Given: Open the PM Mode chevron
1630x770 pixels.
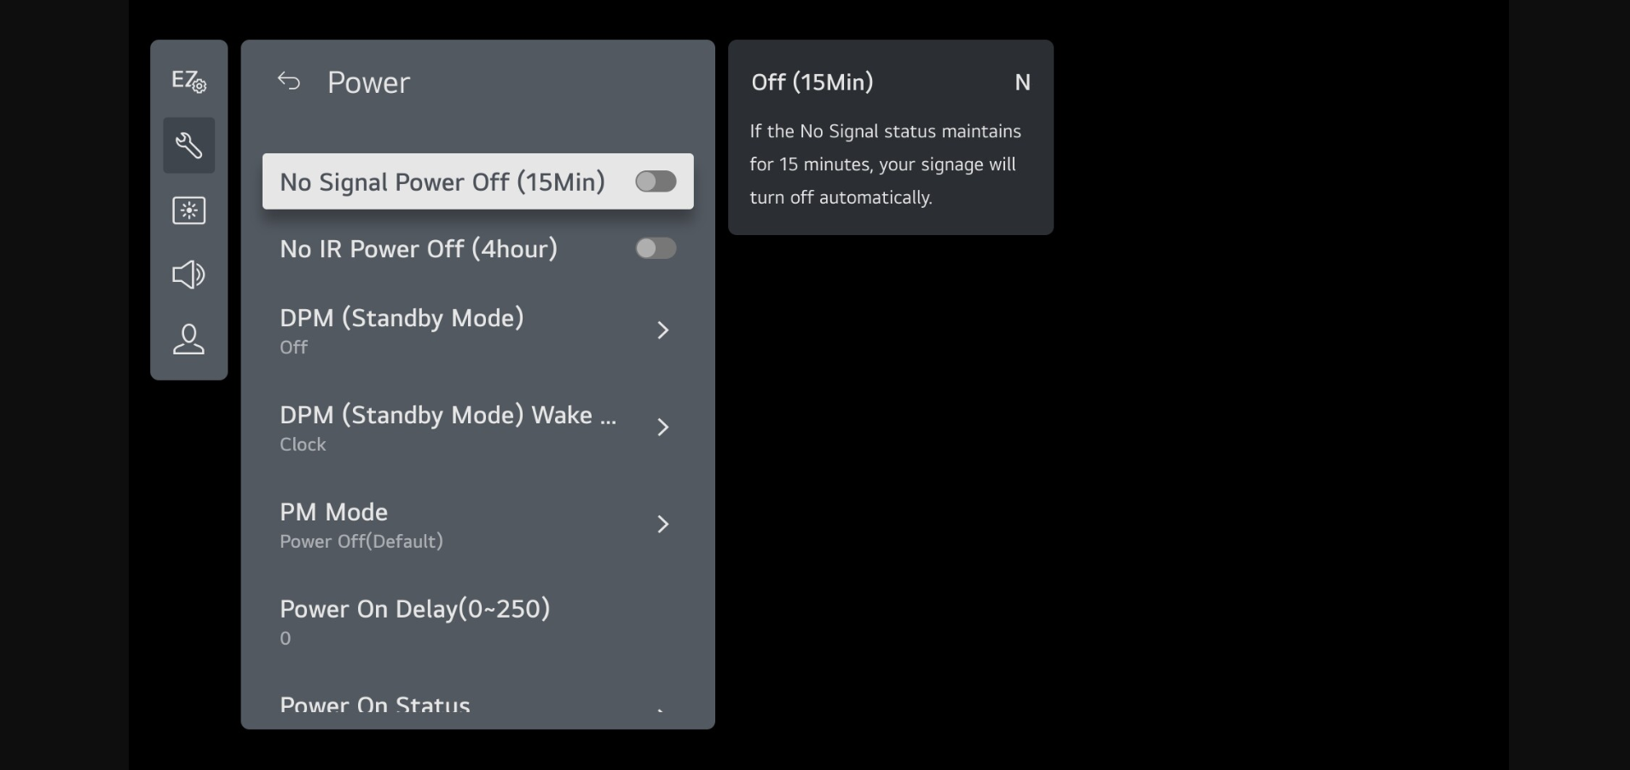Looking at the screenshot, I should point(662,525).
